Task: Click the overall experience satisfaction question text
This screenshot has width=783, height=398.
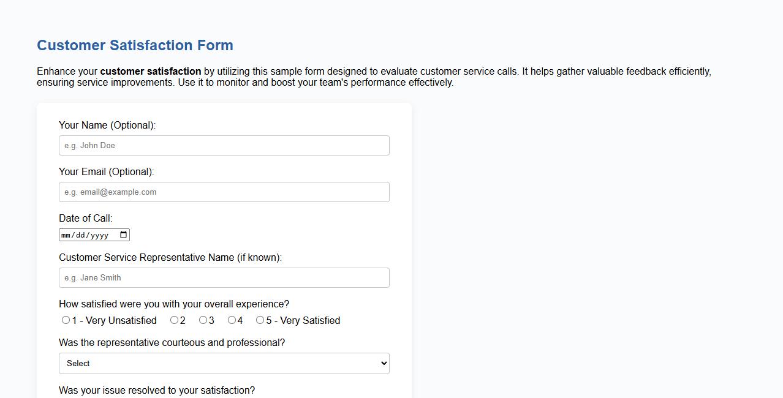Action: click(x=173, y=304)
